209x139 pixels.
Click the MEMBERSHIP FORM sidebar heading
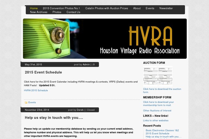click(x=157, y=97)
